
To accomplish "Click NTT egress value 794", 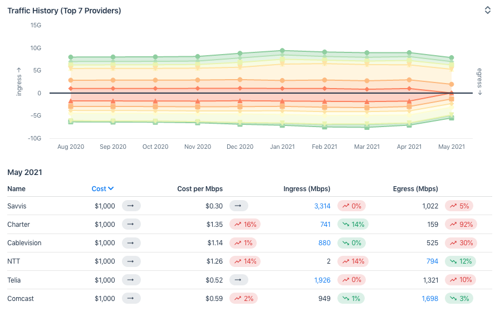I will coord(432,261).
